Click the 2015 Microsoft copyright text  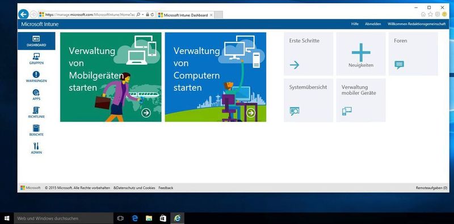(78, 188)
